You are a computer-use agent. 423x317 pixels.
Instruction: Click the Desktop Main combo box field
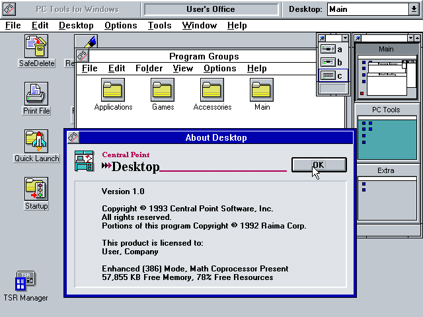pos(368,9)
